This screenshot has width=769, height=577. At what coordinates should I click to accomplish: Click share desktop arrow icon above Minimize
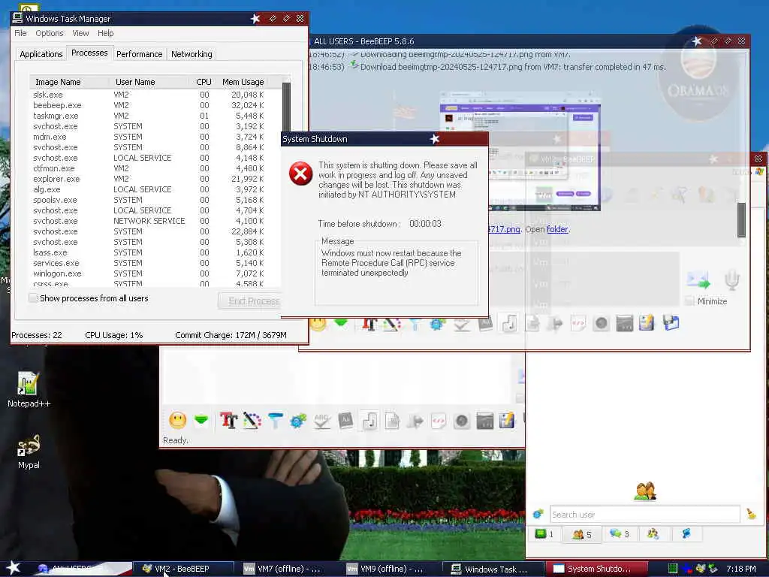(x=698, y=279)
